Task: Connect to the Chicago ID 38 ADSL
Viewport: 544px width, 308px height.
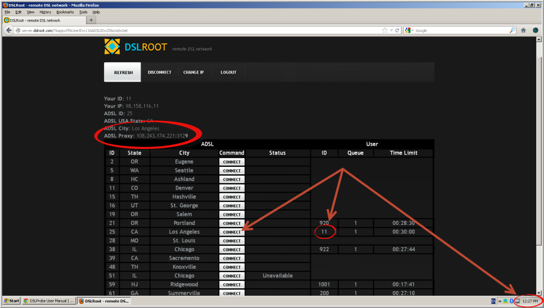Action: click(x=232, y=250)
